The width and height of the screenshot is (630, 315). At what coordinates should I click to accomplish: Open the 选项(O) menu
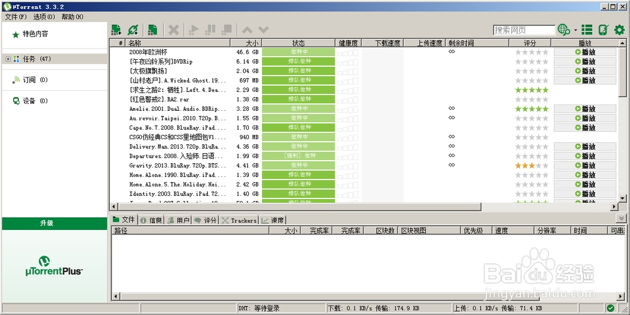tap(44, 17)
